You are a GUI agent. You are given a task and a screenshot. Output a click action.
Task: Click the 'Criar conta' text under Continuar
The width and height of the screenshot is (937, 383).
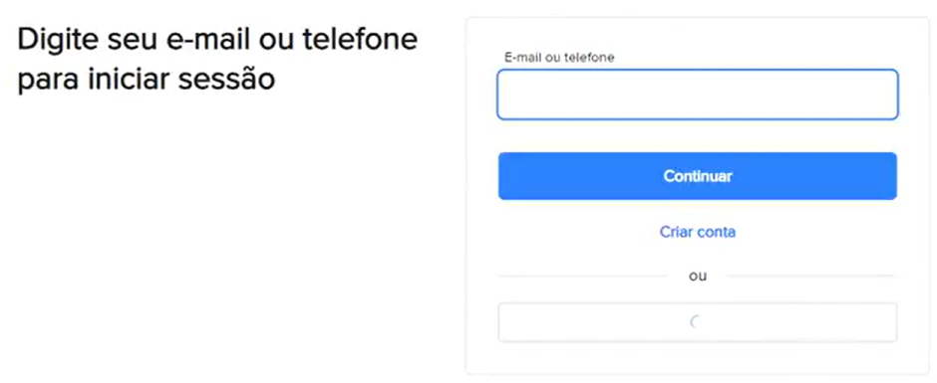coord(698,232)
